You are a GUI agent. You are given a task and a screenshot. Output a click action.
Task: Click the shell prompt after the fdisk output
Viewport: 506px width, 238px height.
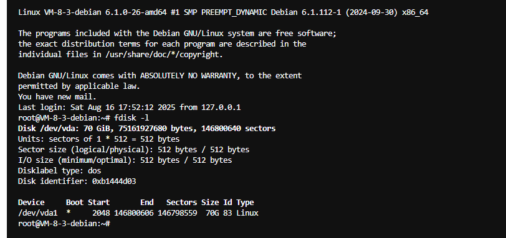64,224
